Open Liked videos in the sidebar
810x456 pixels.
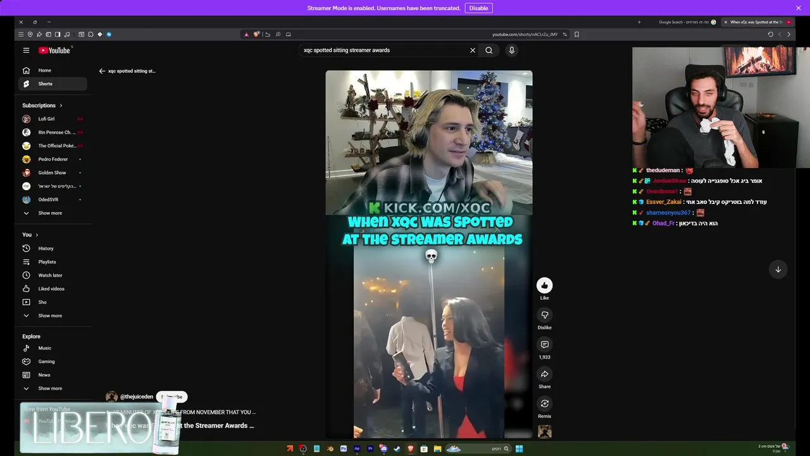[x=51, y=289]
